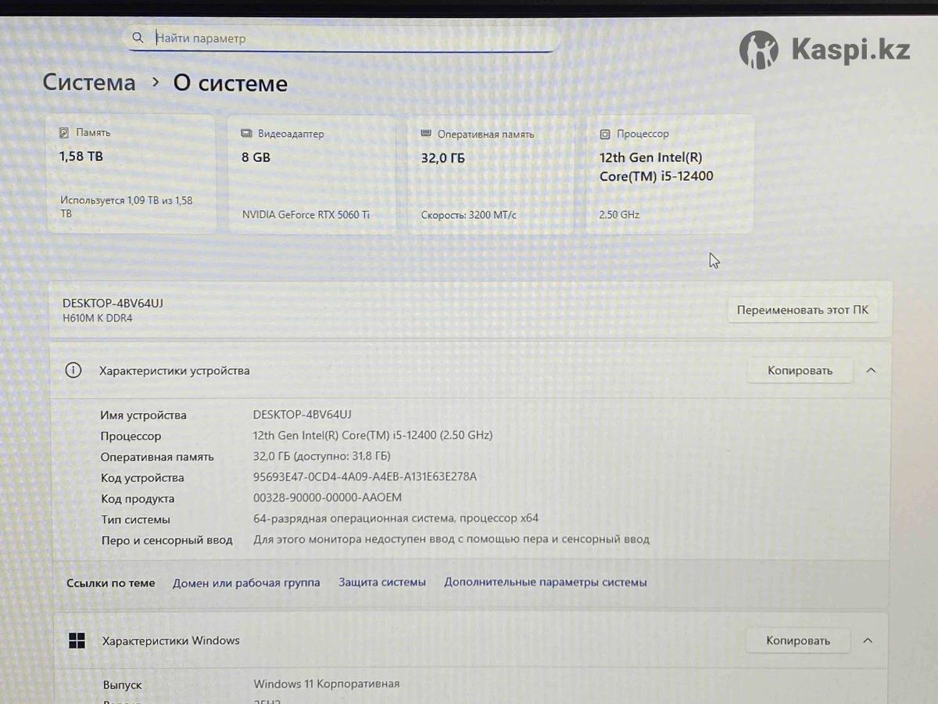
Task: Collapse the "Характеристики Windows" section chevron
Action: coord(868,641)
